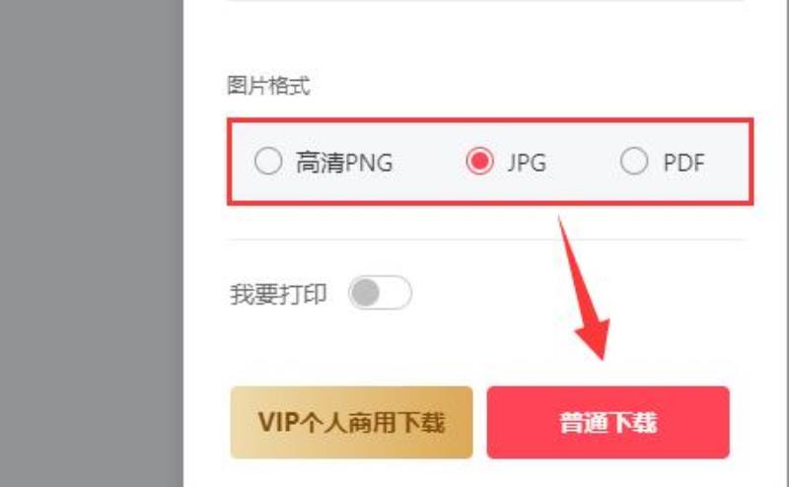
Task: Enable the 我要打印 toggle switch
Action: (380, 293)
